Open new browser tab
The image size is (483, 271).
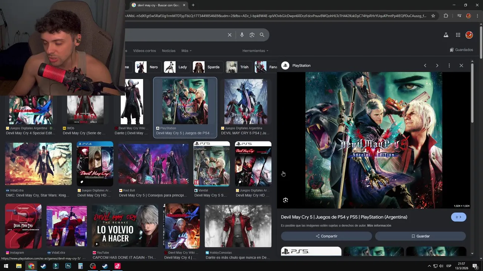[193, 5]
